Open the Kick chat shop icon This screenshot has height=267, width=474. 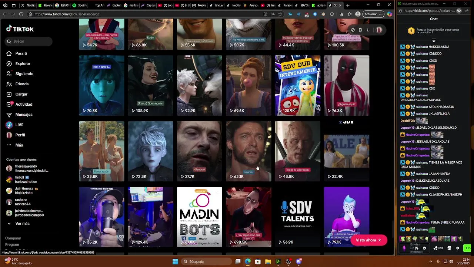coord(449,248)
